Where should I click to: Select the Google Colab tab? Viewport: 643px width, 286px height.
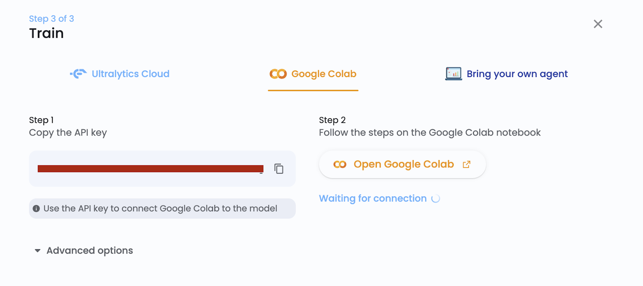coord(324,74)
